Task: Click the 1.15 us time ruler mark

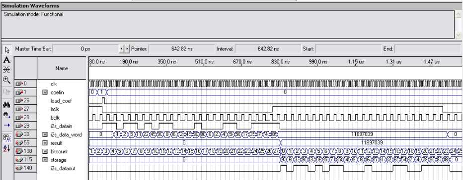Action: pos(356,62)
